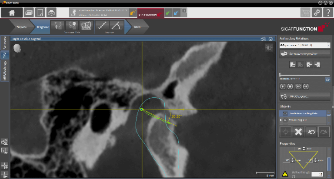Select the distance measurement tool
The image size is (334, 179).
(102, 26)
